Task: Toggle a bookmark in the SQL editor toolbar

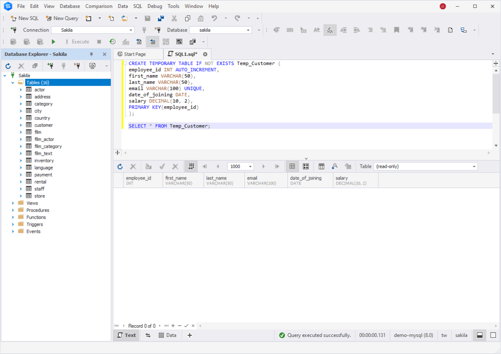Action: pyautogui.click(x=396, y=30)
